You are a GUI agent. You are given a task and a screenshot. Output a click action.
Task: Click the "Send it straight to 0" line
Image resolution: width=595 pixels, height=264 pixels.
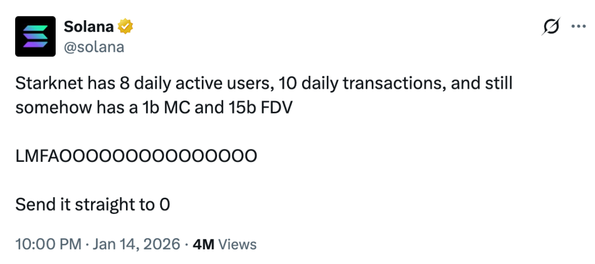click(x=93, y=204)
